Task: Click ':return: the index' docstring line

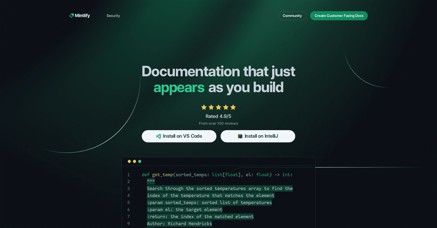Action: point(200,217)
